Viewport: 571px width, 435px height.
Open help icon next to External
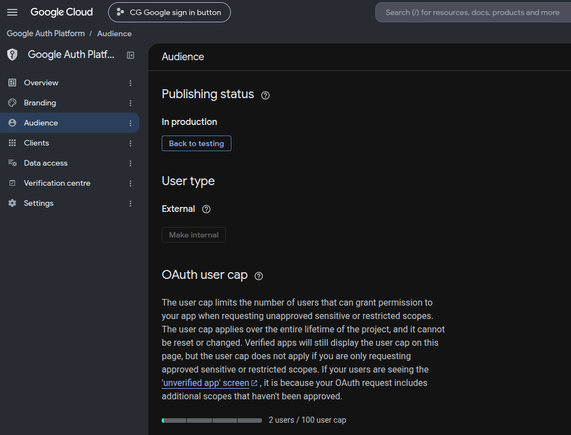206,209
